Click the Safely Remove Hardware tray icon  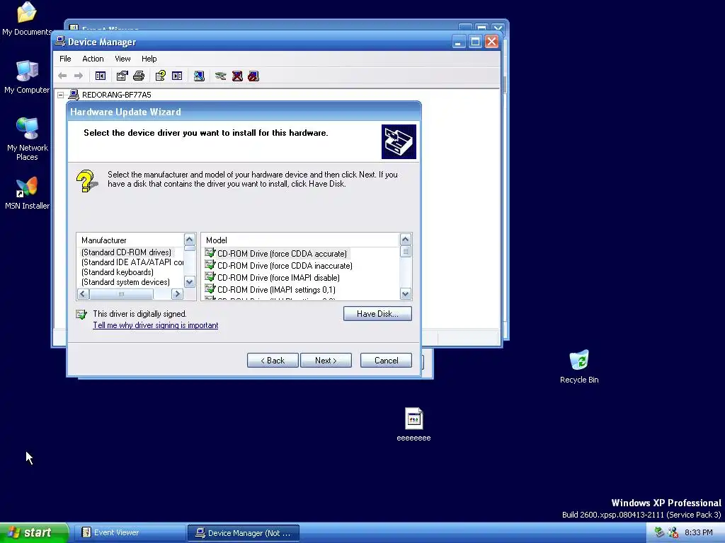click(660, 532)
